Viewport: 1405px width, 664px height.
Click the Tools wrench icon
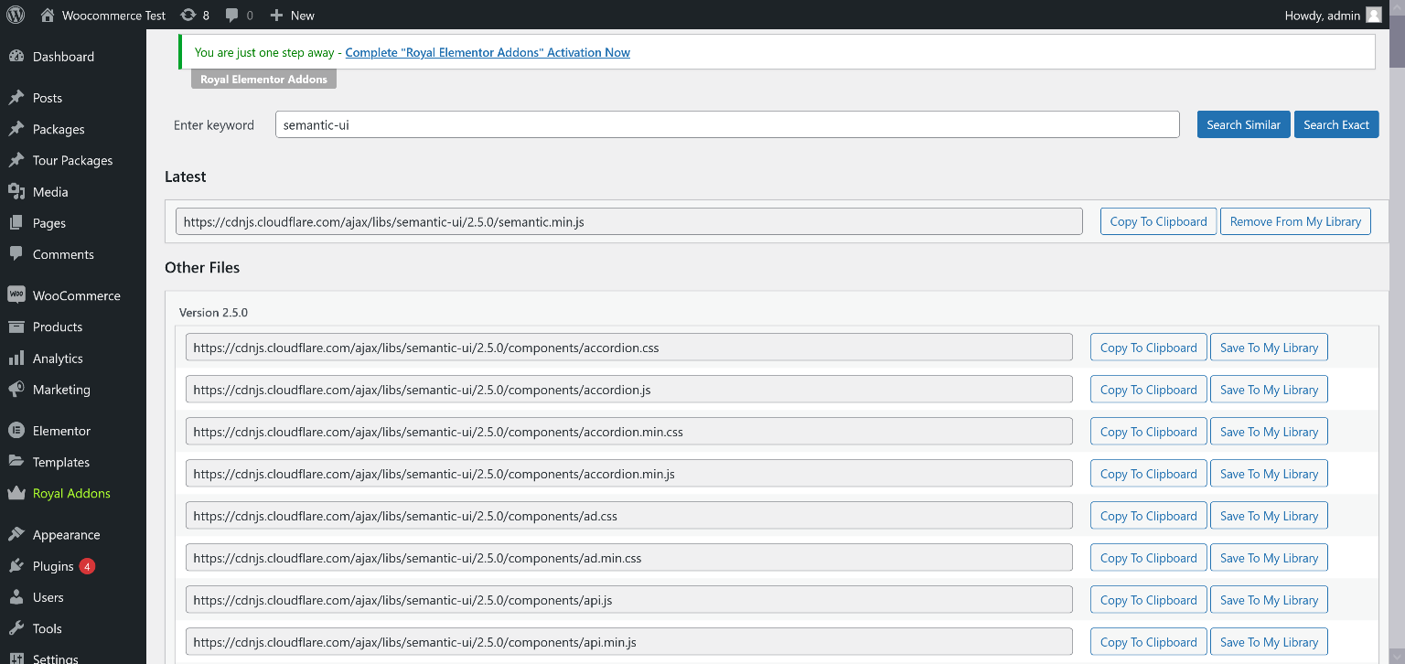[x=16, y=627]
